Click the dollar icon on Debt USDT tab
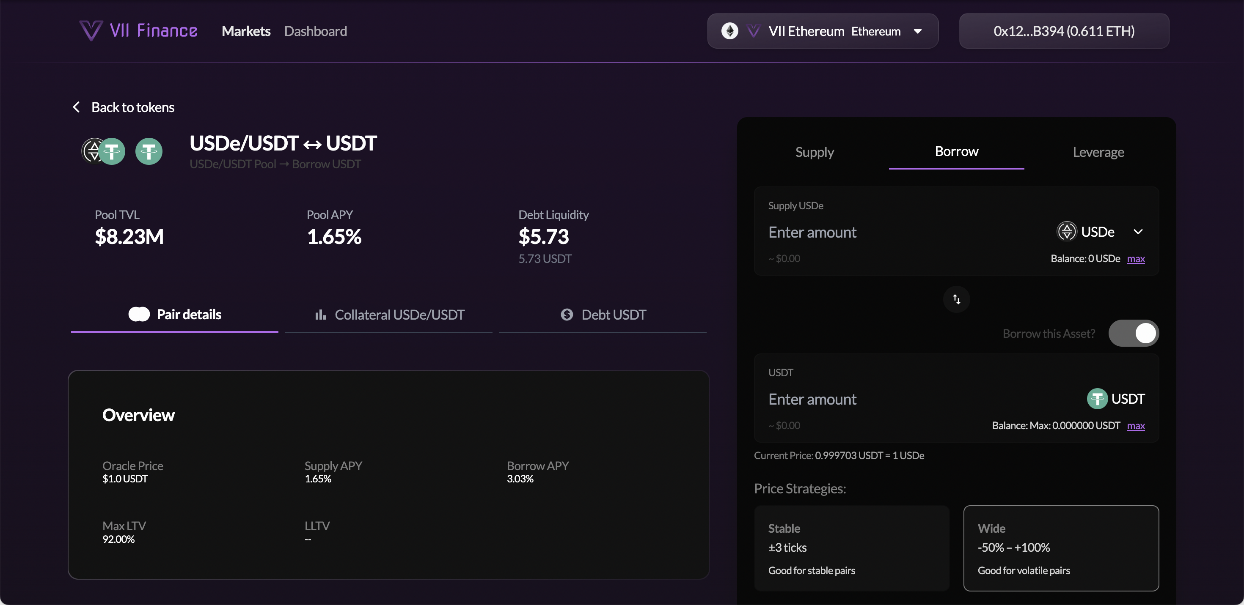The width and height of the screenshot is (1244, 605). (567, 314)
